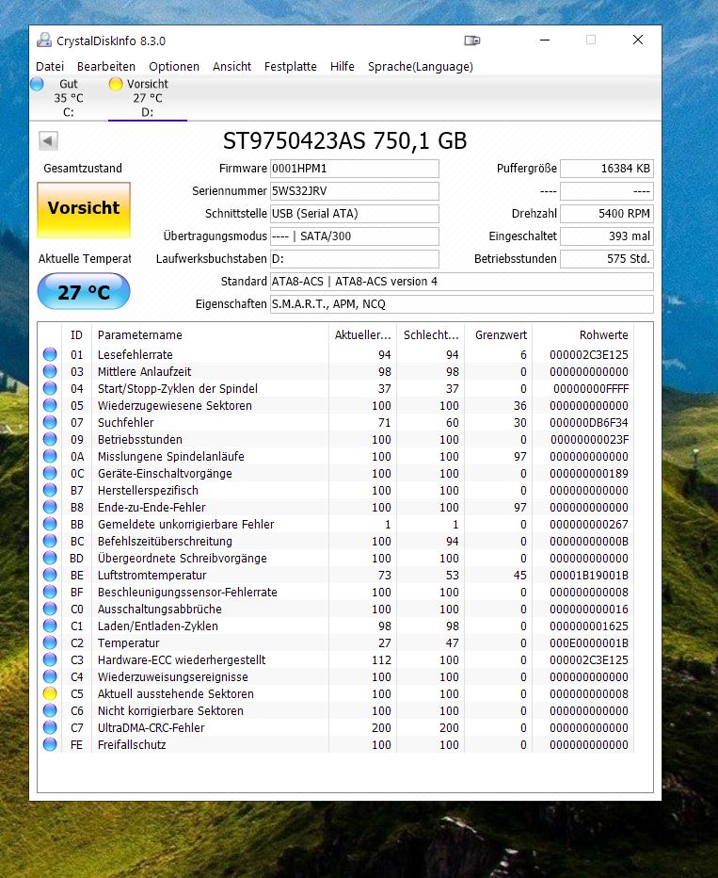Click raw value 00001B19001B

589,575
